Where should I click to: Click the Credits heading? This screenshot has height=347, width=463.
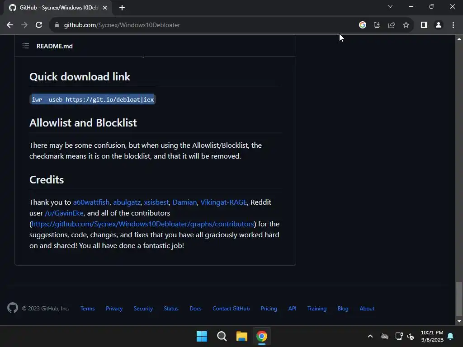47,180
